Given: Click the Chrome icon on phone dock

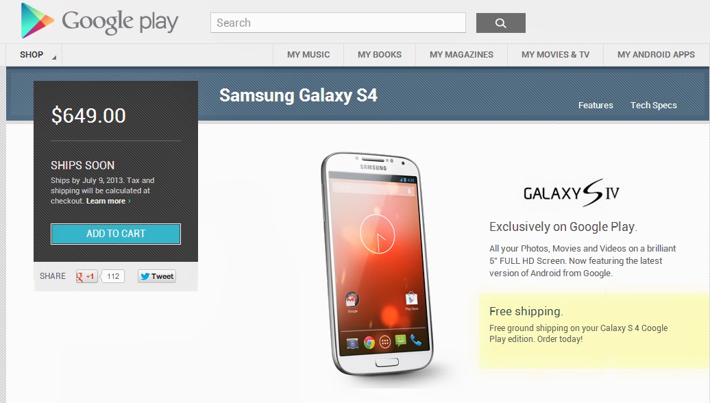Looking at the screenshot, I should pos(369,343).
